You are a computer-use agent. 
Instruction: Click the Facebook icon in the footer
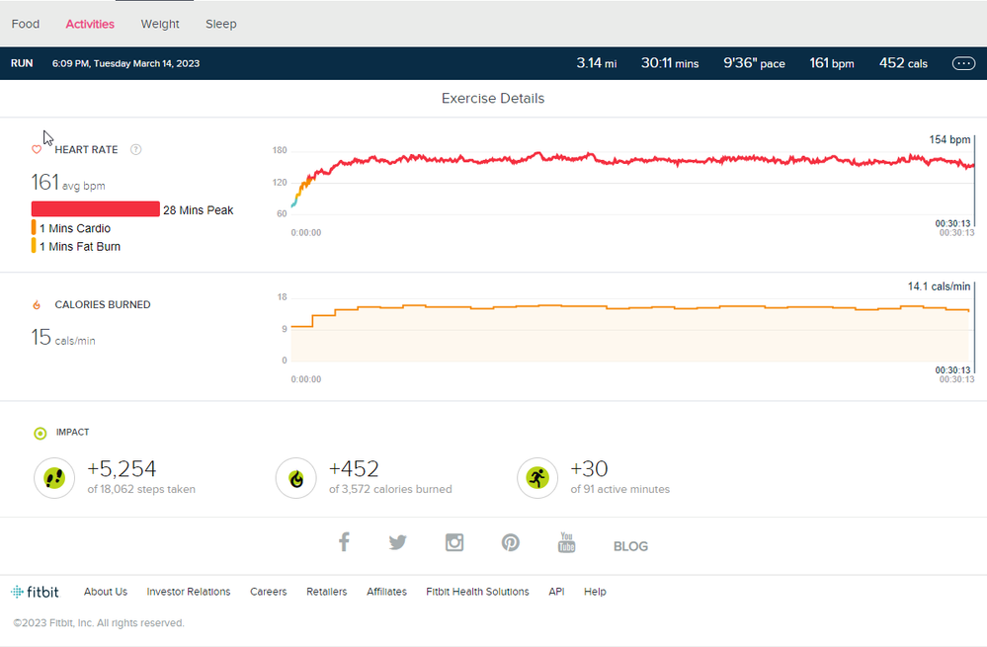pos(344,542)
